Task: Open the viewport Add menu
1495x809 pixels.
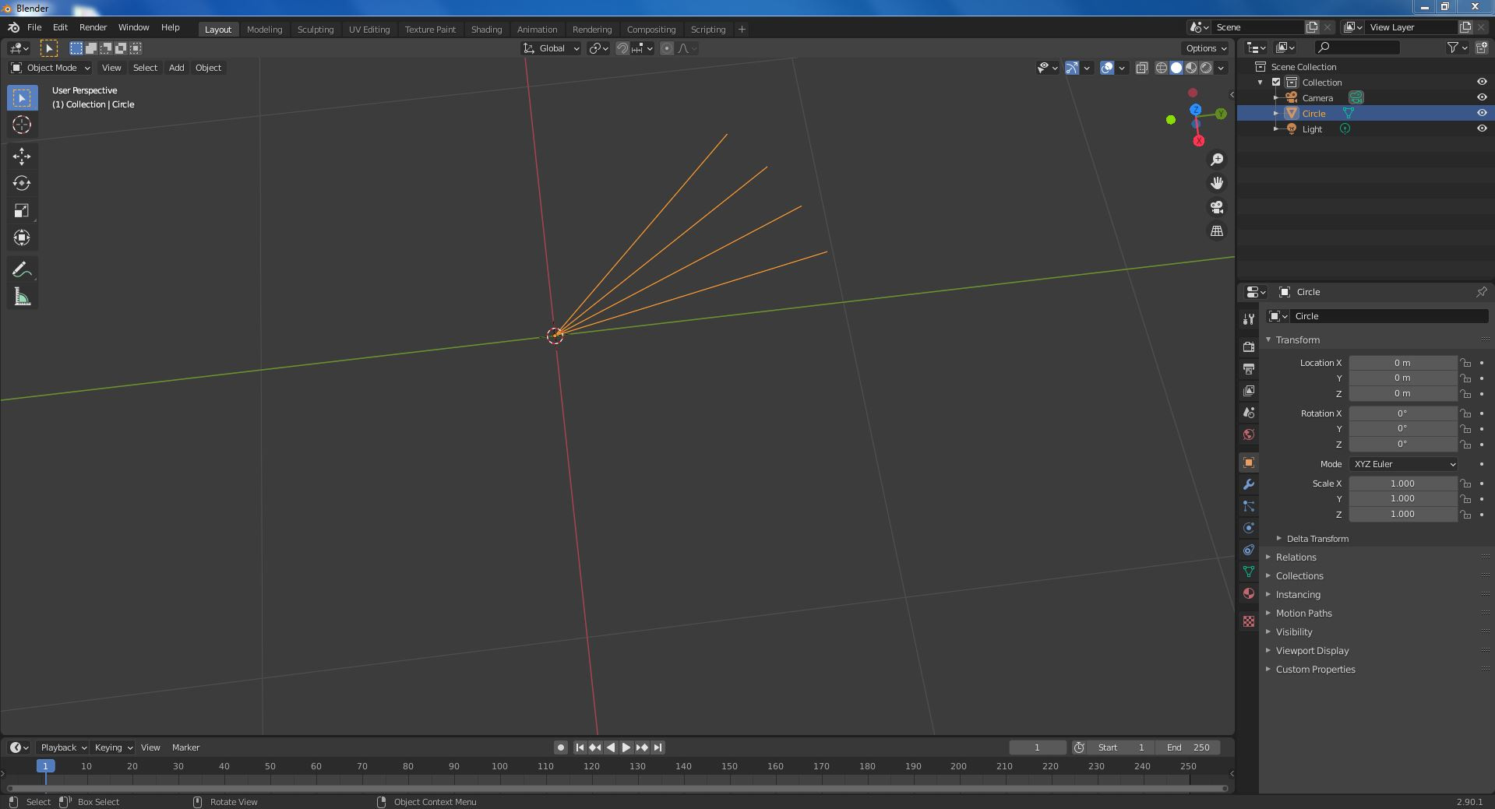Action: pyautogui.click(x=177, y=68)
